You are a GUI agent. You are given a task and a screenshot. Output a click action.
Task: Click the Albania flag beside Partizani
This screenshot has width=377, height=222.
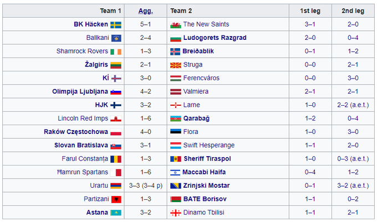(x=116, y=199)
